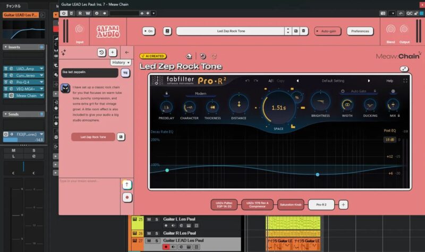This screenshot has width=425, height=252.
Task: Start a new chat with the plus icon
Action: pyautogui.click(x=113, y=53)
